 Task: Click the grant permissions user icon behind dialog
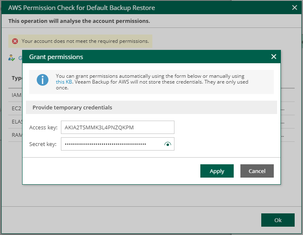point(11,57)
